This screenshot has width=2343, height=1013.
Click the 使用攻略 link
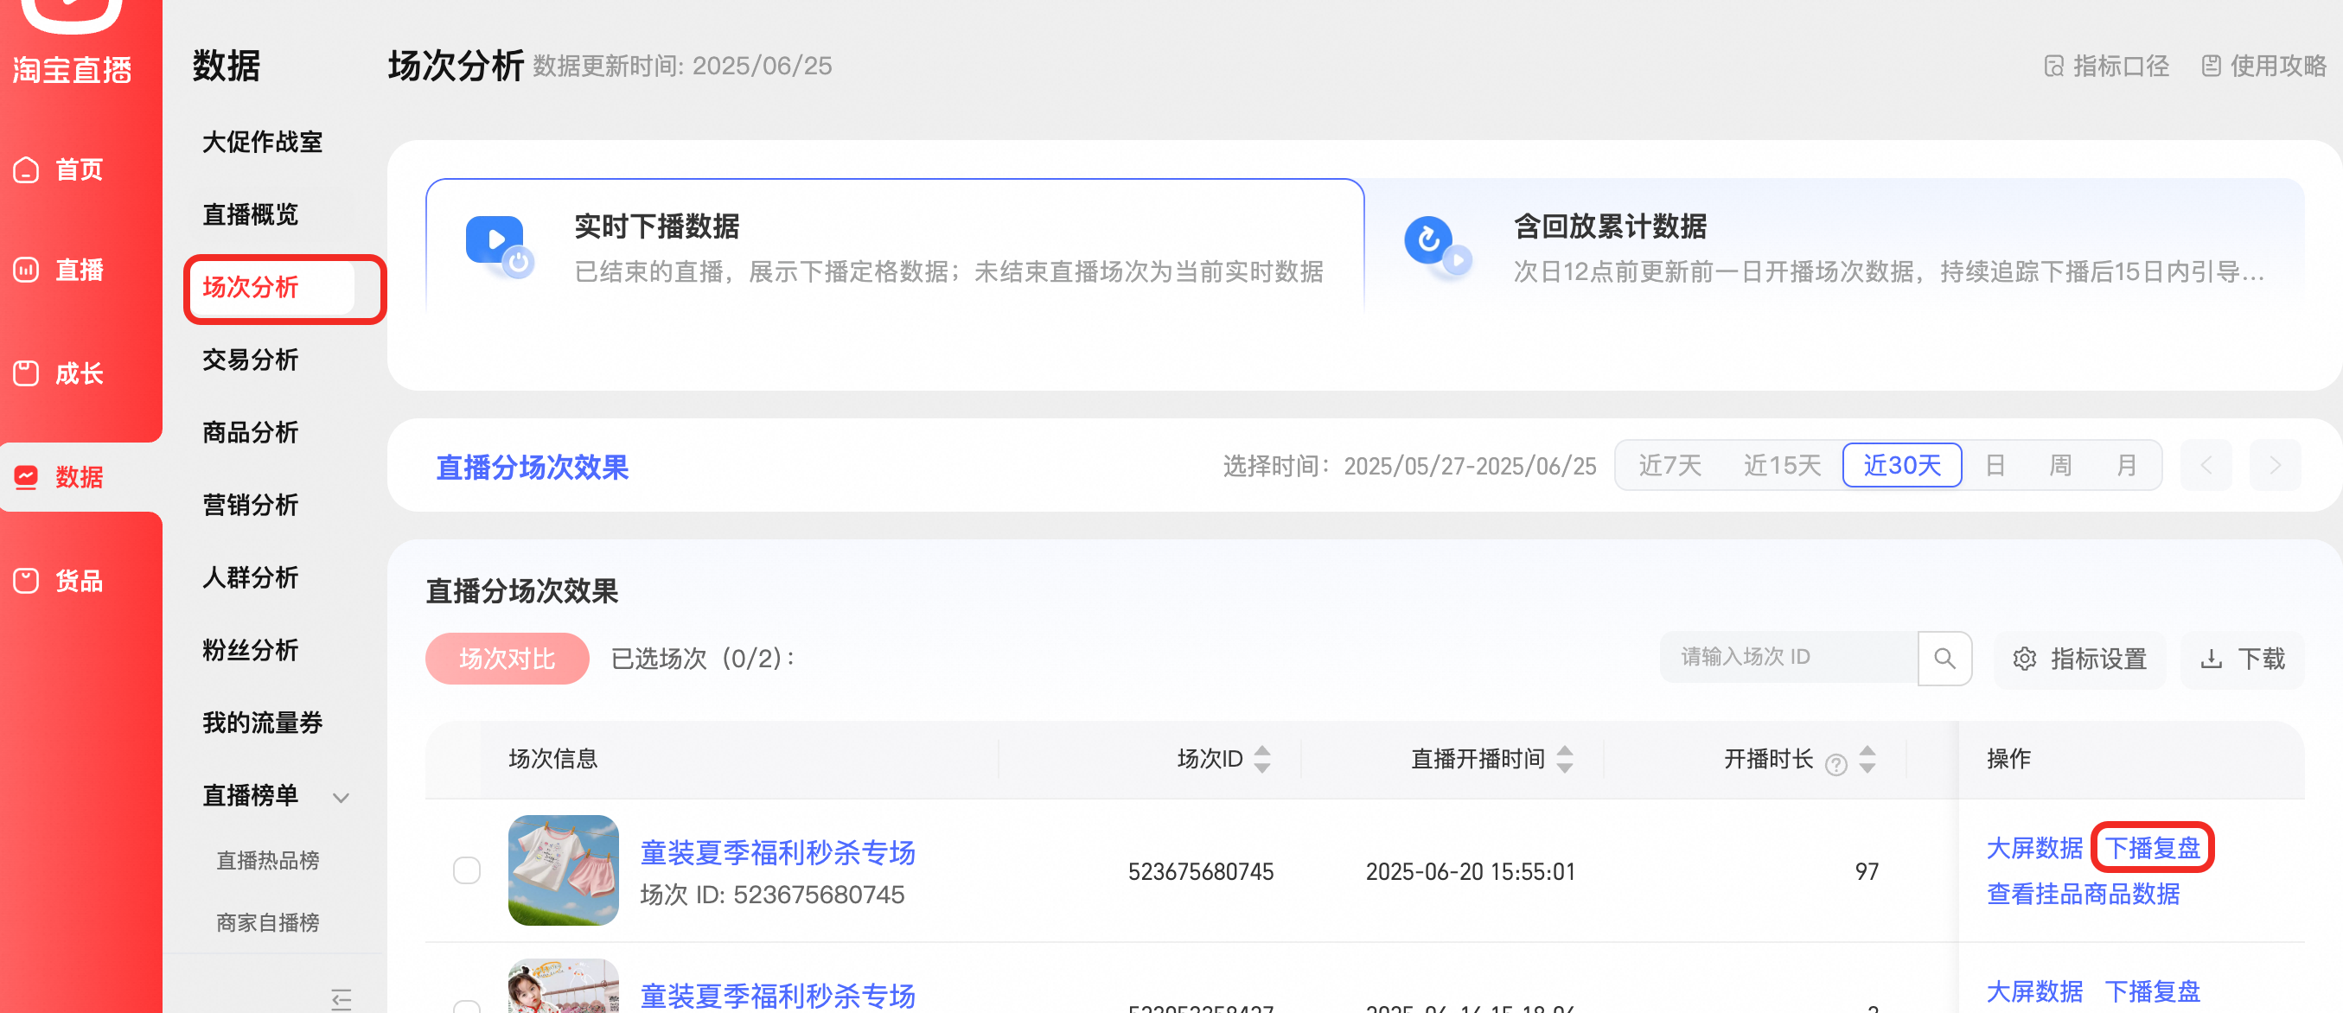click(x=2263, y=67)
